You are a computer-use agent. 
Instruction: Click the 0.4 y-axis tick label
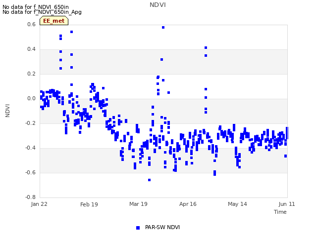[31, 49]
